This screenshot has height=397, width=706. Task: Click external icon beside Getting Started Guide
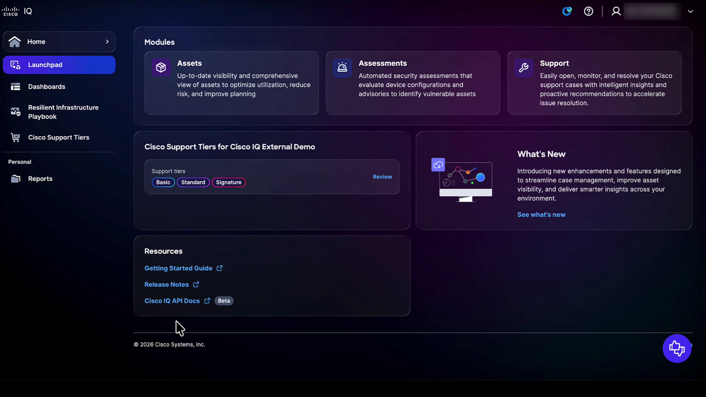[x=220, y=268]
